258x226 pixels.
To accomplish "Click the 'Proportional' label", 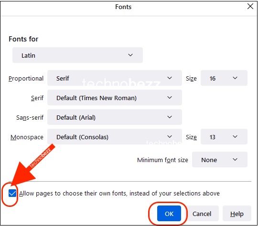I will click(x=26, y=79).
